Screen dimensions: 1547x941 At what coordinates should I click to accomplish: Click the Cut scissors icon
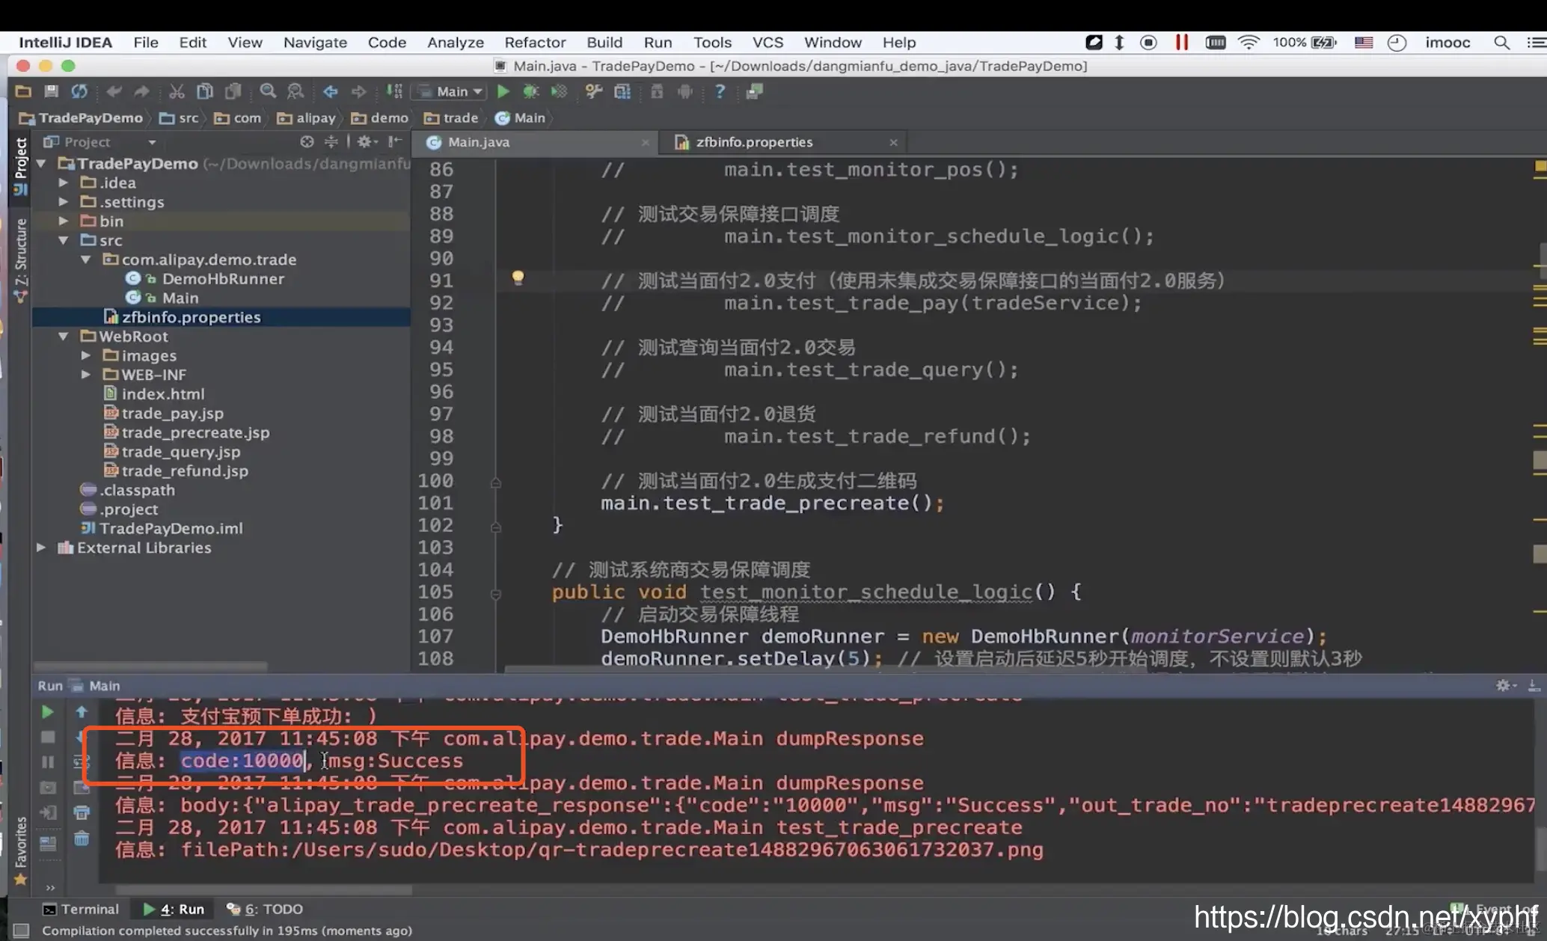pos(177,91)
